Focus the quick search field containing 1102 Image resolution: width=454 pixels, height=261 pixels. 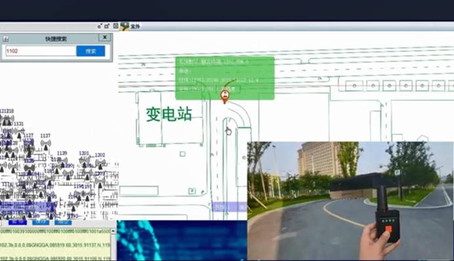[41, 51]
